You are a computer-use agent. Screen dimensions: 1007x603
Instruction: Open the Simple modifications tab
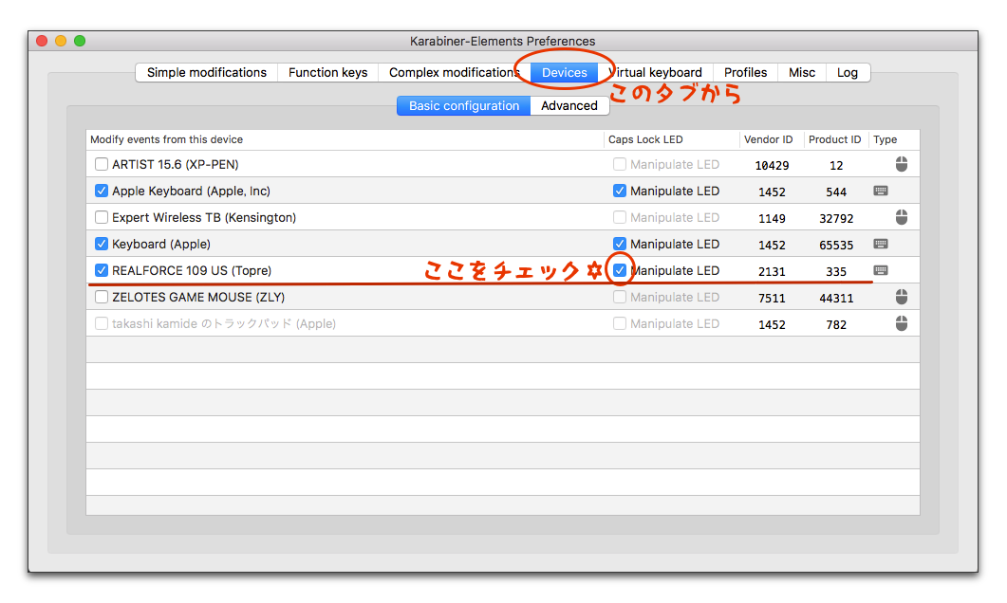[207, 72]
